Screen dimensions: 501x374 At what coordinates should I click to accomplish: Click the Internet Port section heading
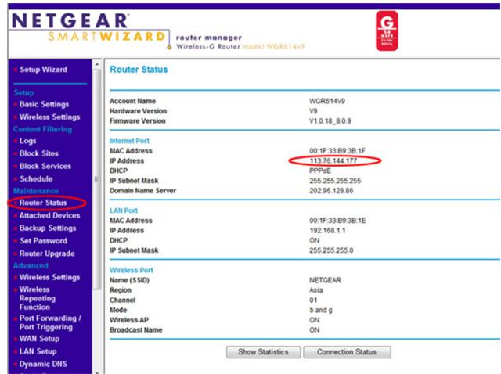pos(129,141)
